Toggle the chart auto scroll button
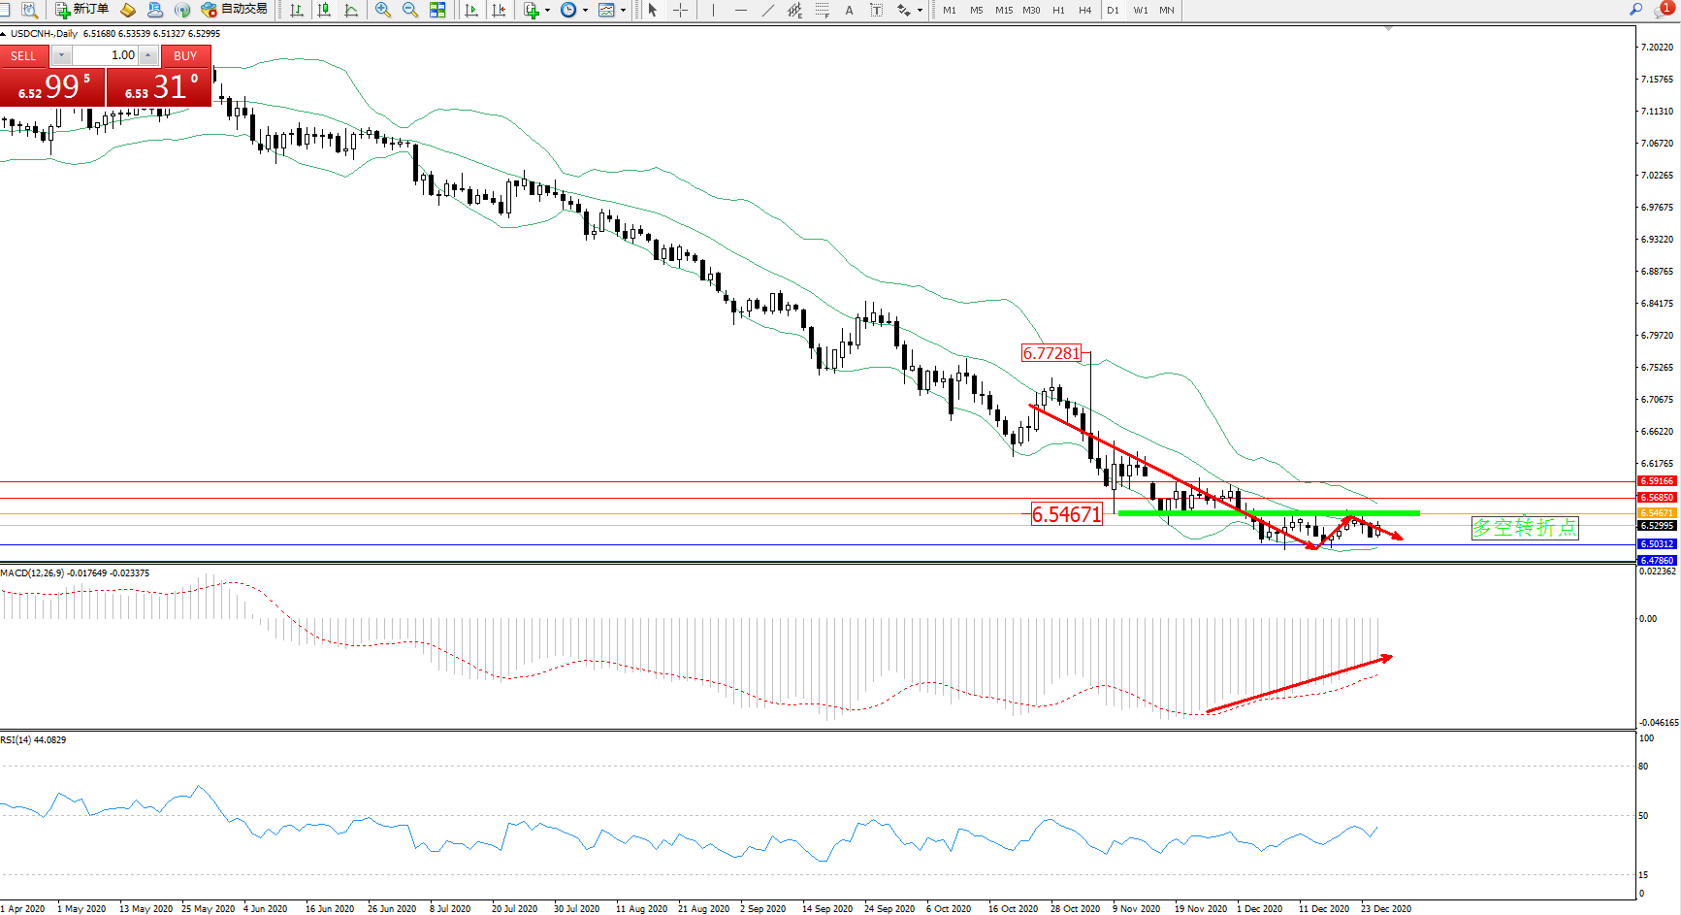1681x915 pixels. (x=471, y=10)
